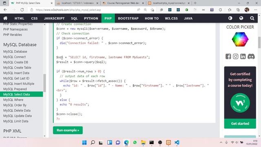Visit W3Schools Facebook page icon
Screen dimensions: 261x147
tap(228, 56)
